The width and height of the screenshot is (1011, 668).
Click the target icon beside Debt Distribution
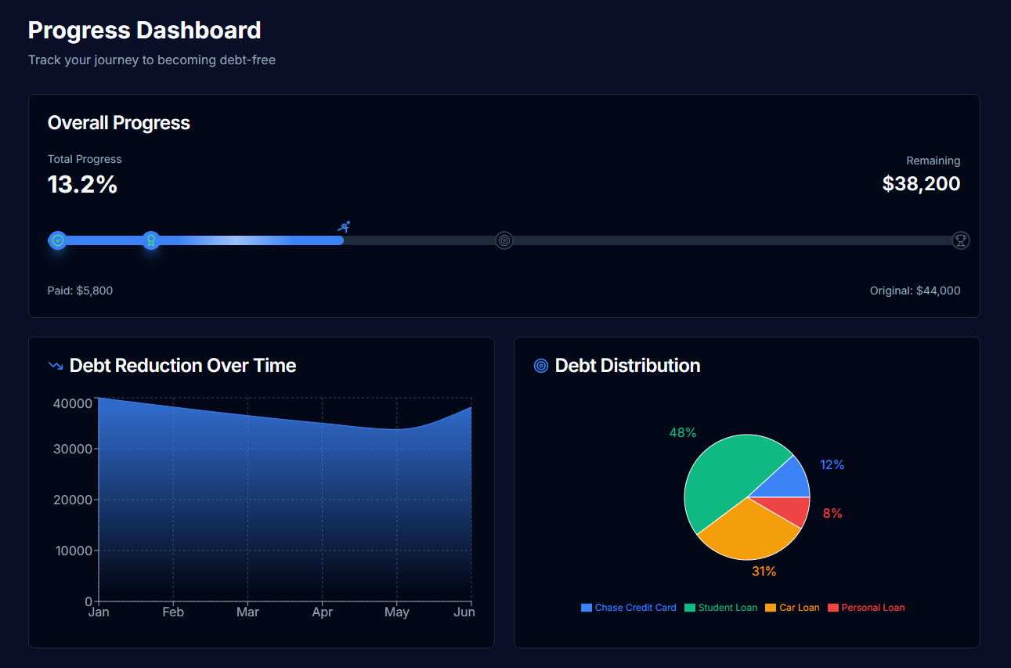[540, 365]
